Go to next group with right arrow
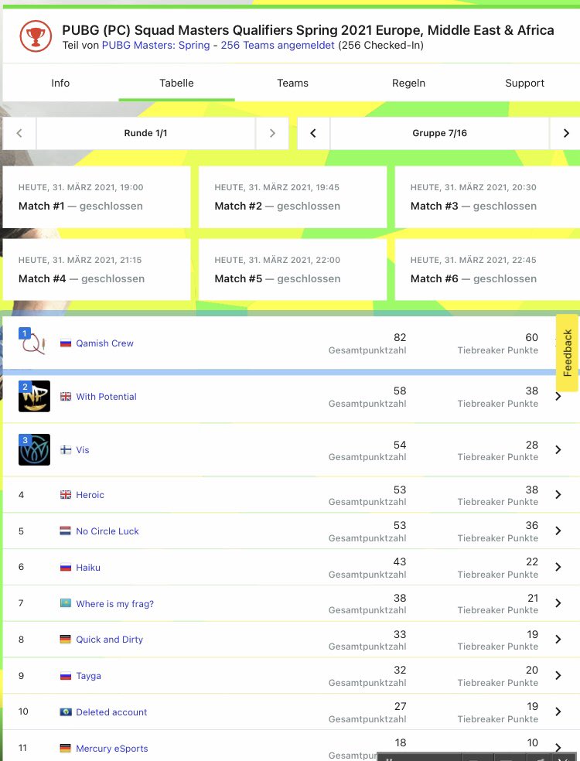The height and width of the screenshot is (761, 580). point(565,133)
